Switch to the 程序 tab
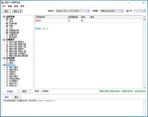 point(25,91)
